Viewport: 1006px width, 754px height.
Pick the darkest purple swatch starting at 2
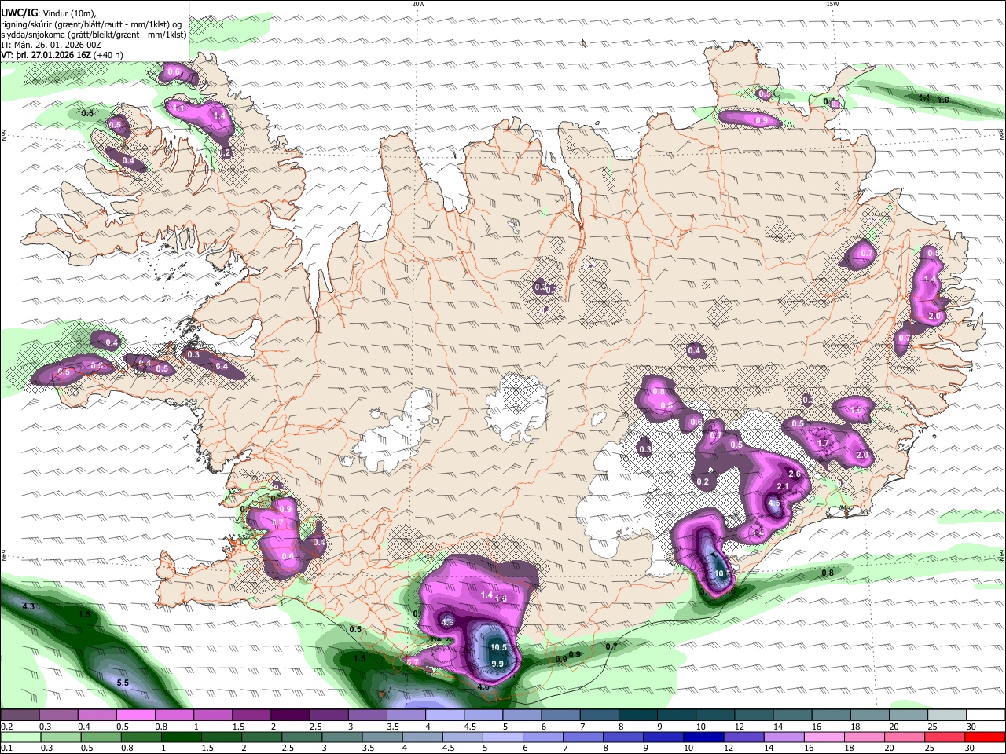pyautogui.click(x=290, y=716)
